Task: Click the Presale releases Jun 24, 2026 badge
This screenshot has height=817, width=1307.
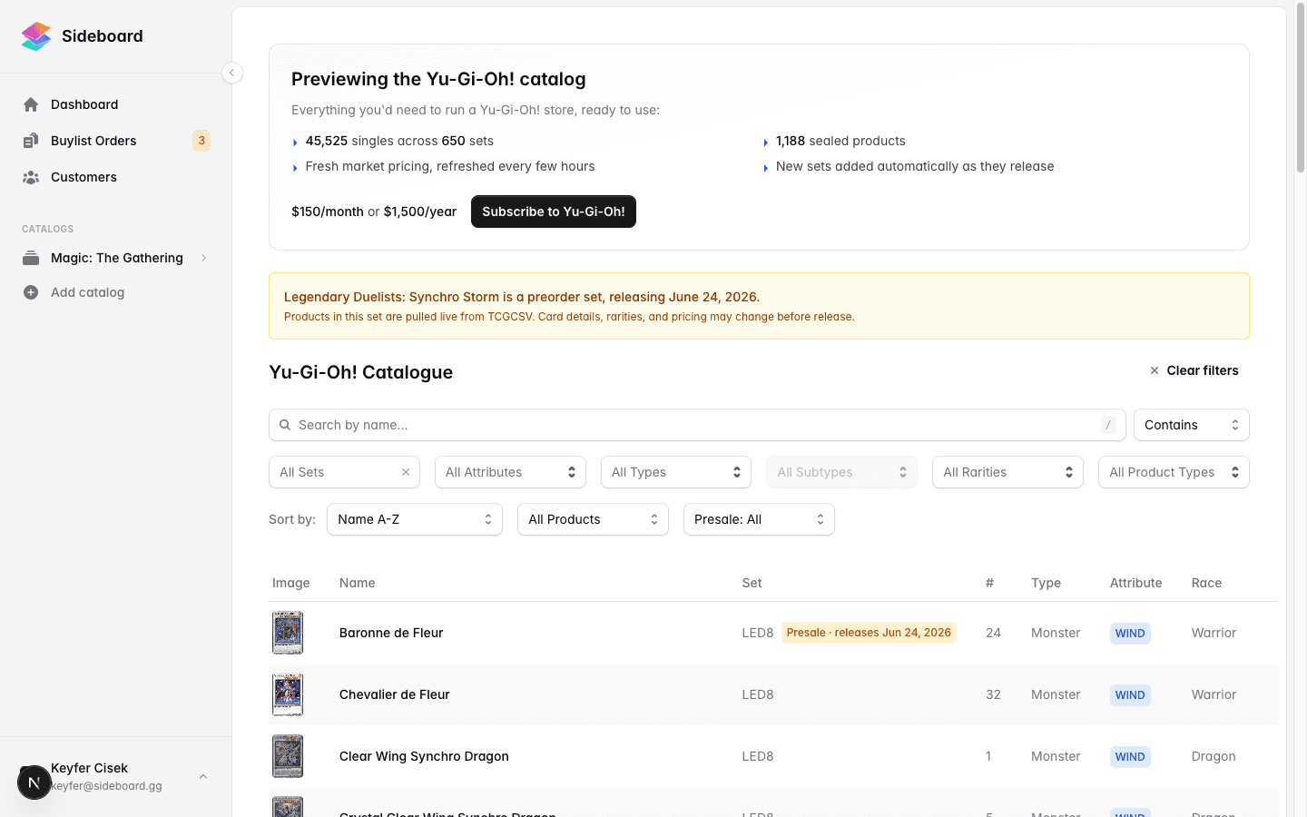Action: (869, 633)
